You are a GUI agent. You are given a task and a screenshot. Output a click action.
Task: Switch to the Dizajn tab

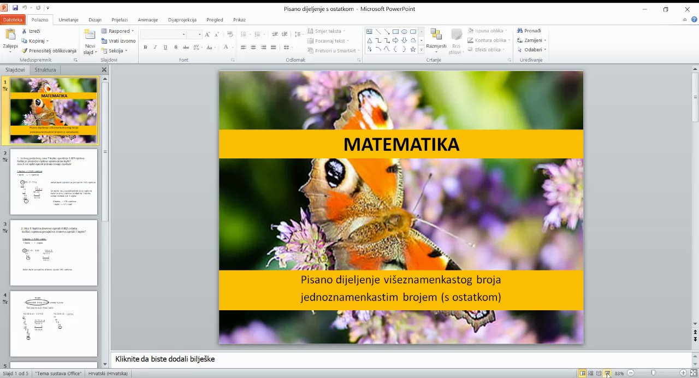(95, 20)
